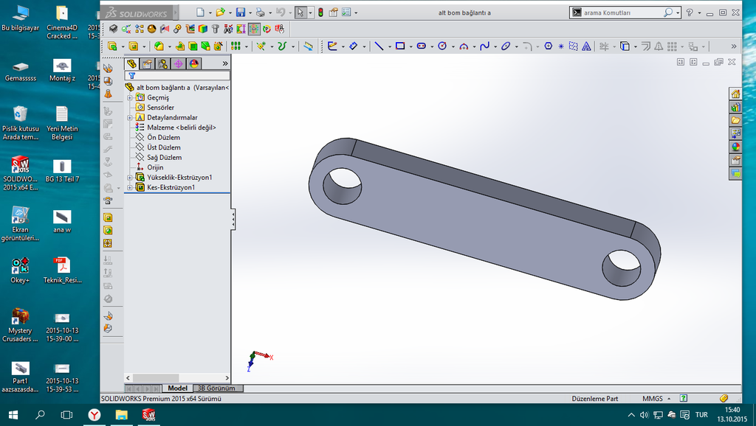Viewport: 756px width, 426px height.
Task: Click the Print icon in the top toolbar
Action: click(260, 13)
